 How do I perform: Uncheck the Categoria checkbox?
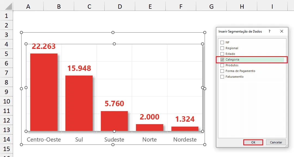[x=222, y=60]
